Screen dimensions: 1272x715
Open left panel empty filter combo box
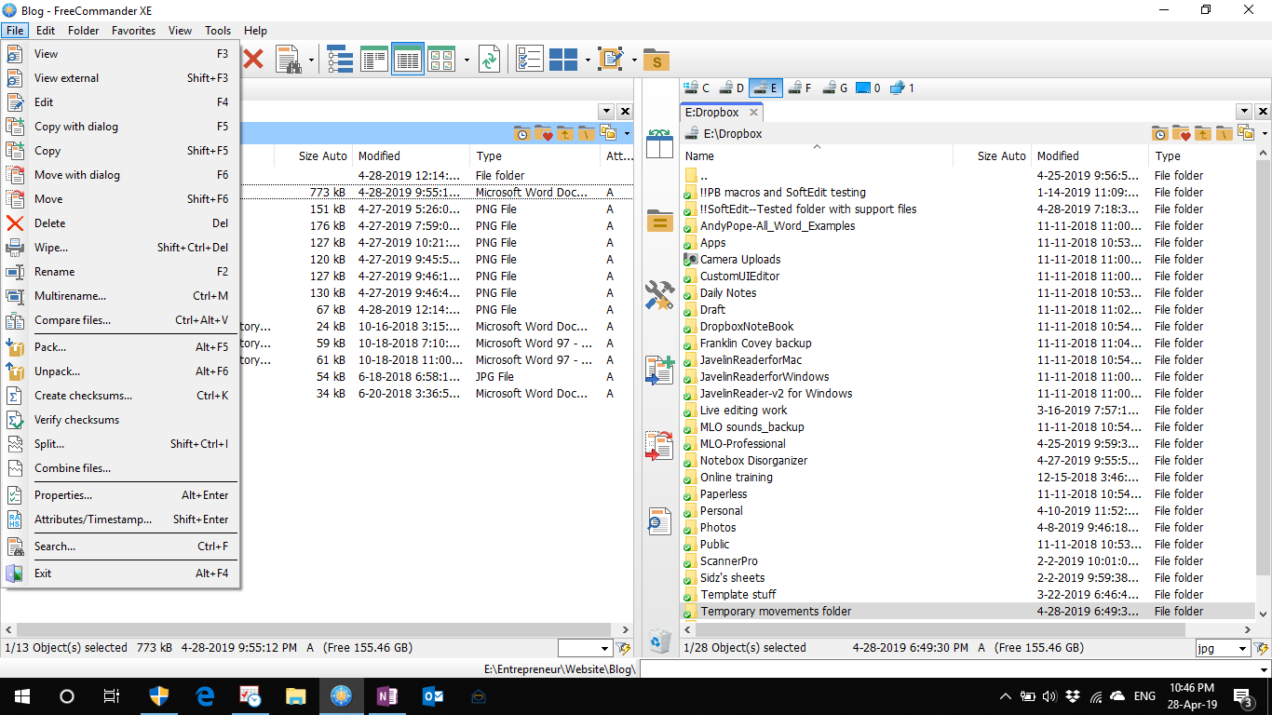pyautogui.click(x=585, y=648)
